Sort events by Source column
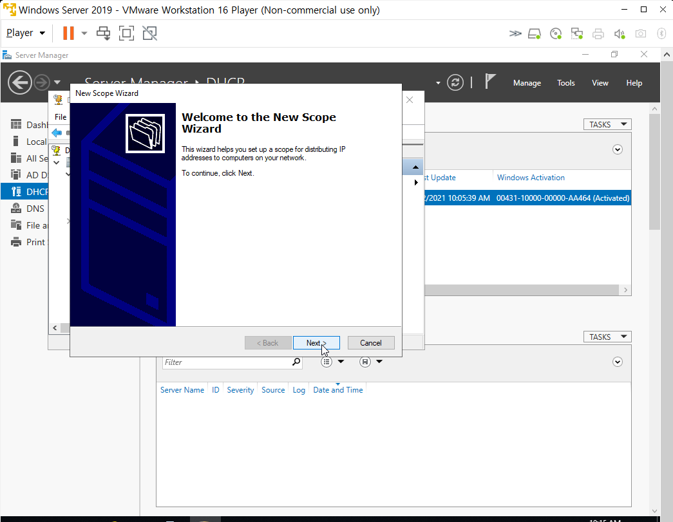The width and height of the screenshot is (673, 522). click(x=273, y=390)
